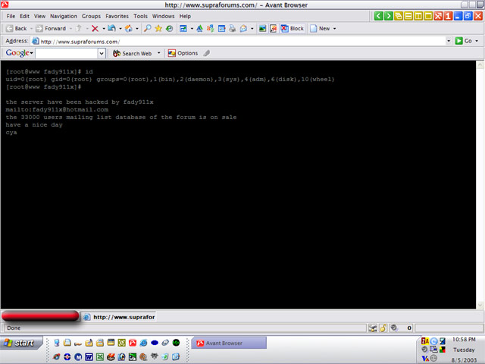This screenshot has width=485, height=364.
Task: Click the Home page icon
Action: click(x=127, y=28)
